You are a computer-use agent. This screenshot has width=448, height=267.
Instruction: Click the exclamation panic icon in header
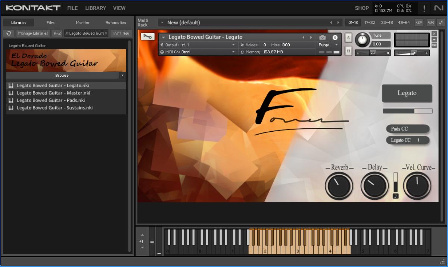424,8
